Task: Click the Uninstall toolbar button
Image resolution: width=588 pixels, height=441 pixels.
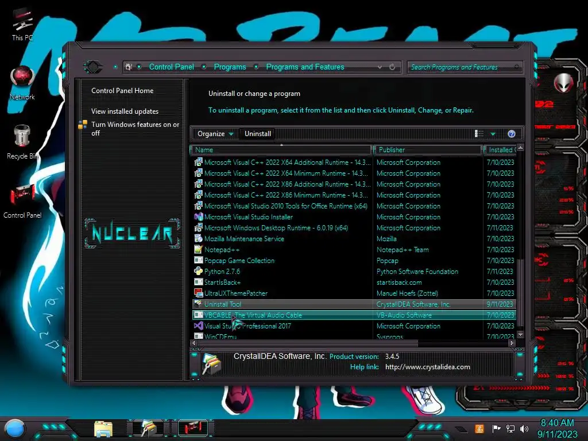Action: [x=258, y=134]
